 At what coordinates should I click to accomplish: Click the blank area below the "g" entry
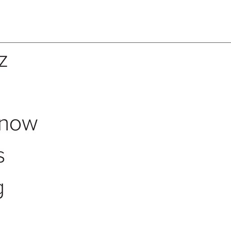point(115,215)
